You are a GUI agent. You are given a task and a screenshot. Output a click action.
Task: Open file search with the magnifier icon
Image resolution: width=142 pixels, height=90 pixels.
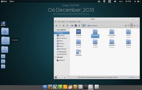point(129,26)
